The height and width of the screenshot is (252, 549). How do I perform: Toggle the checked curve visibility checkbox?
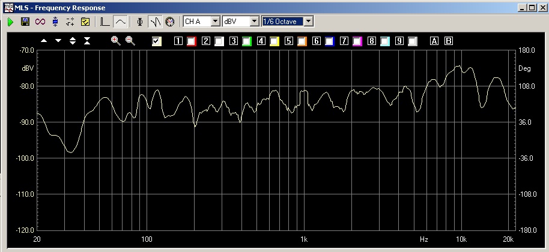pyautogui.click(x=157, y=41)
